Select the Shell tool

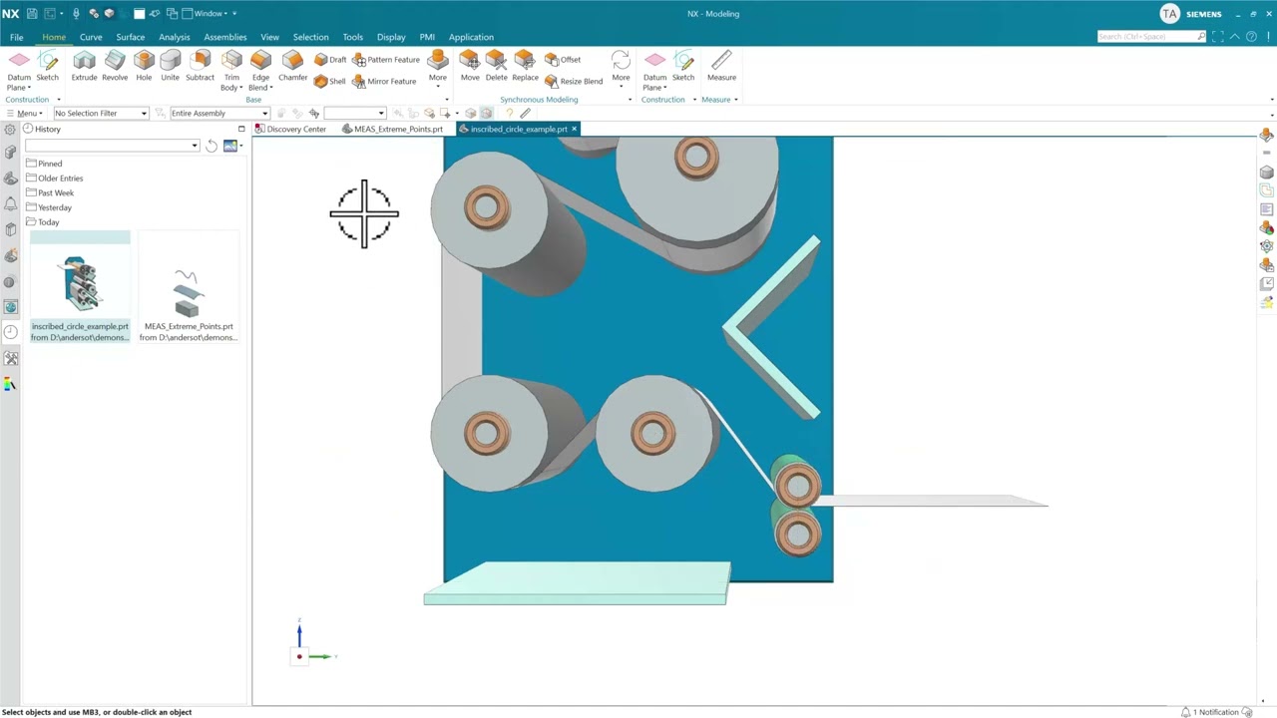click(330, 82)
